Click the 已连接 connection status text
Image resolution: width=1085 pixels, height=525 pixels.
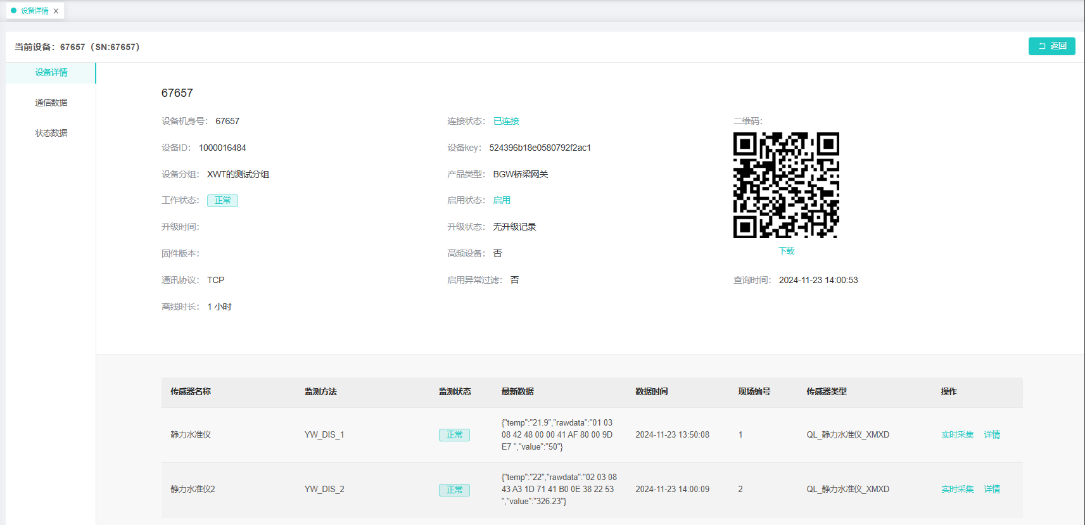click(x=506, y=121)
